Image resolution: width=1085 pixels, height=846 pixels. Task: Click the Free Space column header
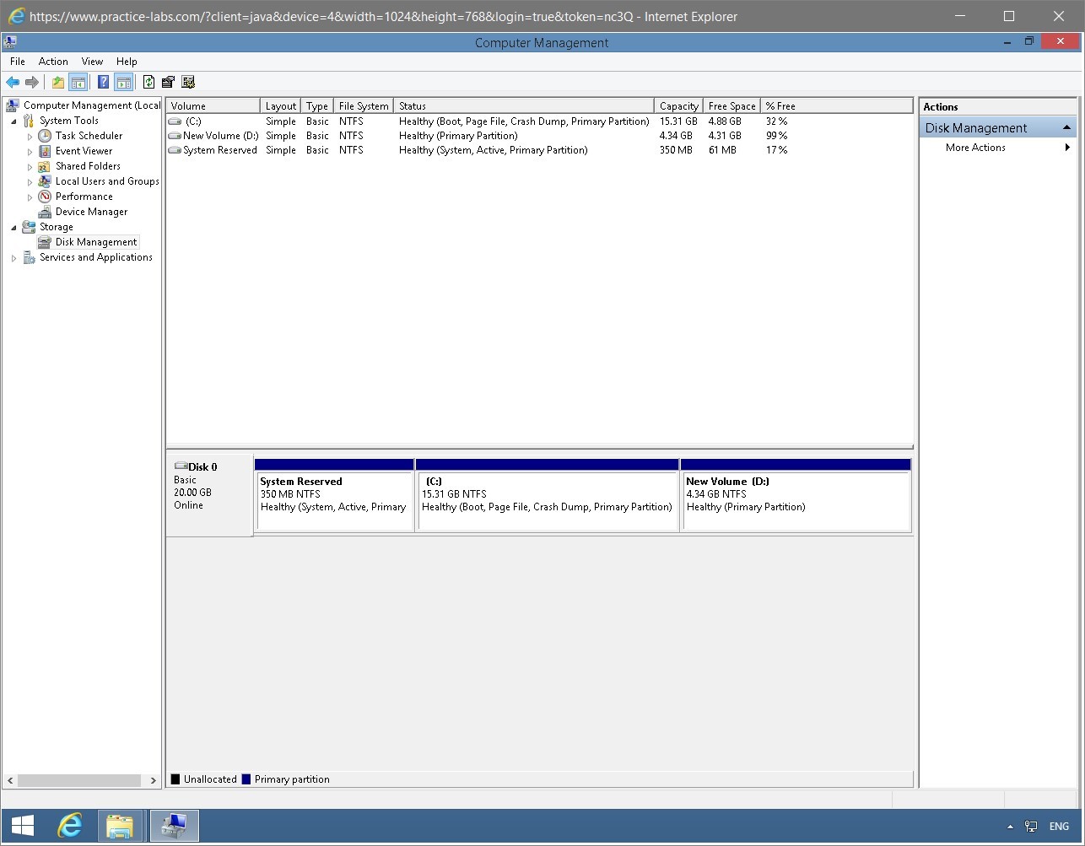point(731,105)
